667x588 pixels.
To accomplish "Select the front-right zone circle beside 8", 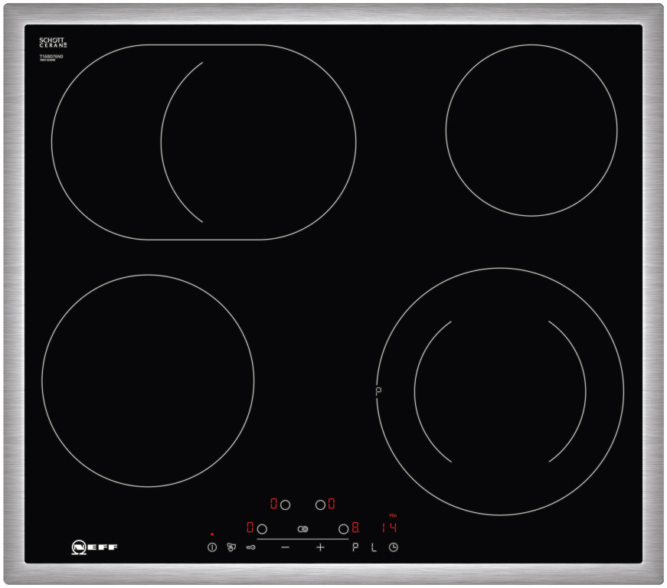I will click(x=344, y=529).
